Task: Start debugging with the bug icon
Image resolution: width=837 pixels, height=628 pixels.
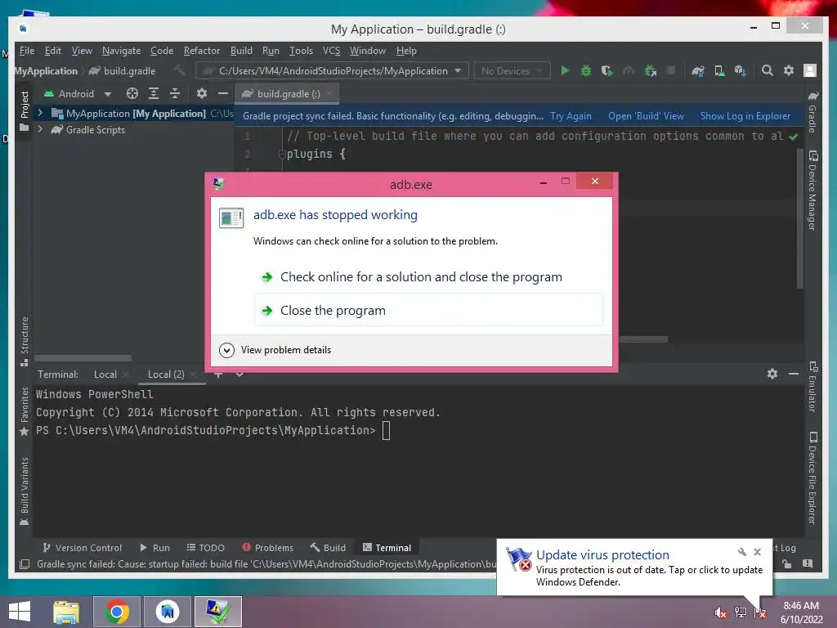Action: click(x=586, y=70)
